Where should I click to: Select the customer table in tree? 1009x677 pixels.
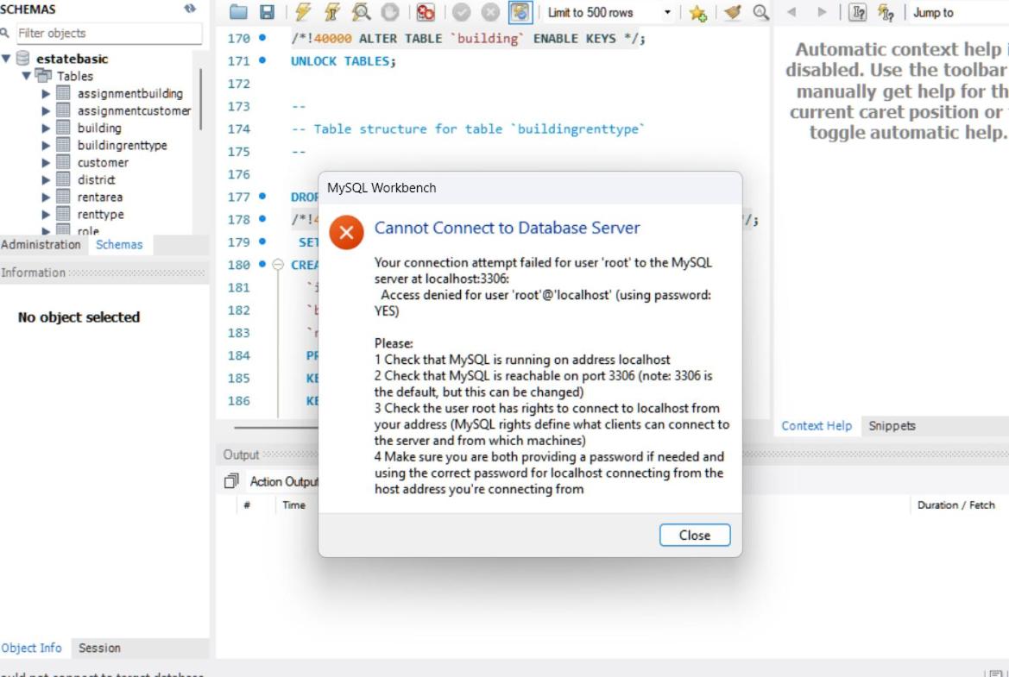102,163
